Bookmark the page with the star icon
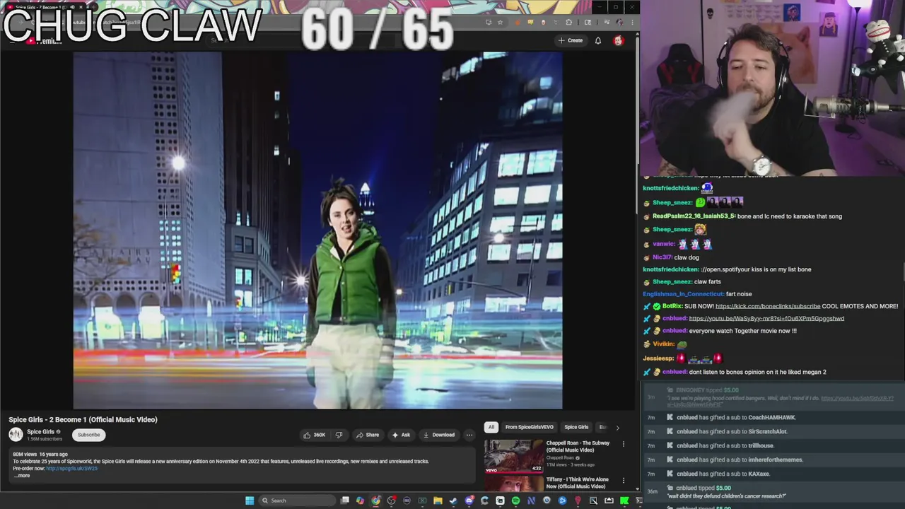 (500, 22)
